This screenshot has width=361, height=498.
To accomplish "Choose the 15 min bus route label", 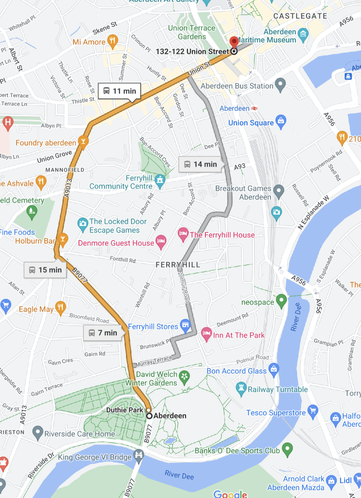I will [x=45, y=270].
